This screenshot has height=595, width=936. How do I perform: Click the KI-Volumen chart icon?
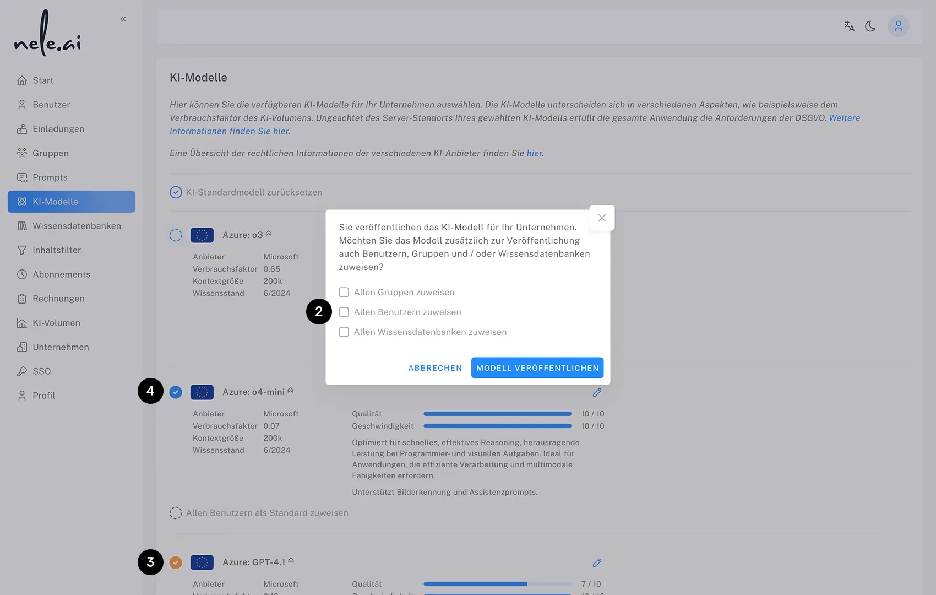coord(22,323)
